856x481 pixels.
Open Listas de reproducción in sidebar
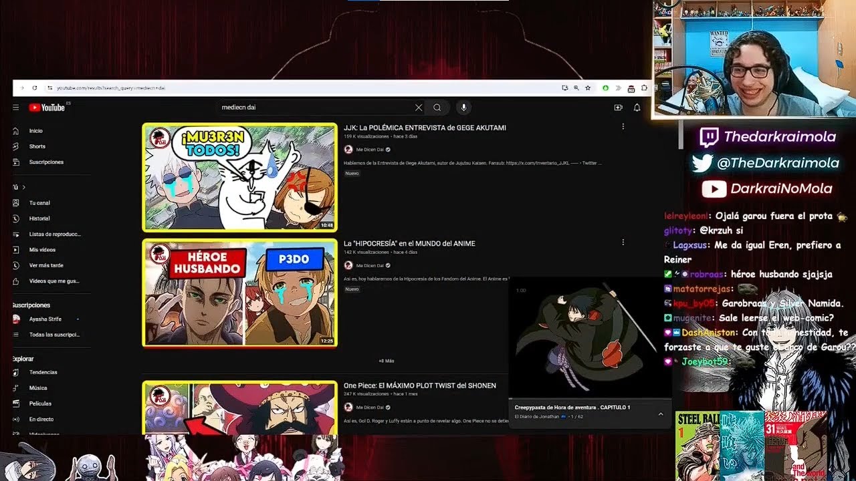click(x=55, y=234)
